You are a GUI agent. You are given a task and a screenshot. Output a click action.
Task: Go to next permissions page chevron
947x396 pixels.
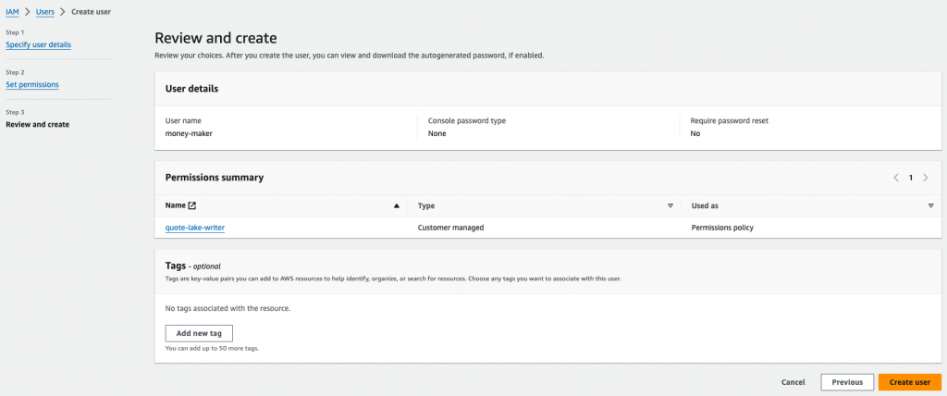point(926,178)
